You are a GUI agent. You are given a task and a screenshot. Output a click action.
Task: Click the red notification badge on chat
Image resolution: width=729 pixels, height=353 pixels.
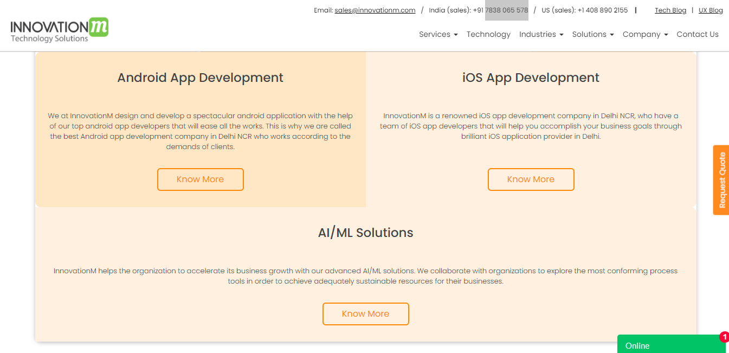pos(725,336)
